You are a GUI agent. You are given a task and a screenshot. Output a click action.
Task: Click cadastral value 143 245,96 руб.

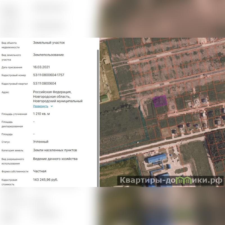coord(45,179)
